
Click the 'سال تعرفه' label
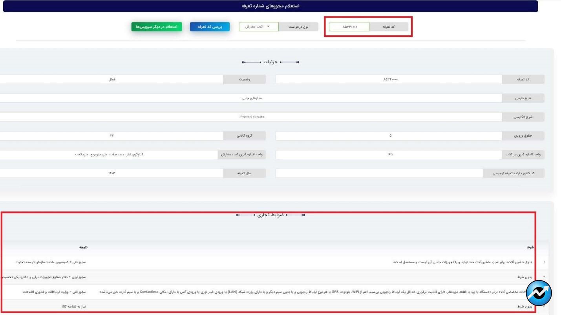244,173
